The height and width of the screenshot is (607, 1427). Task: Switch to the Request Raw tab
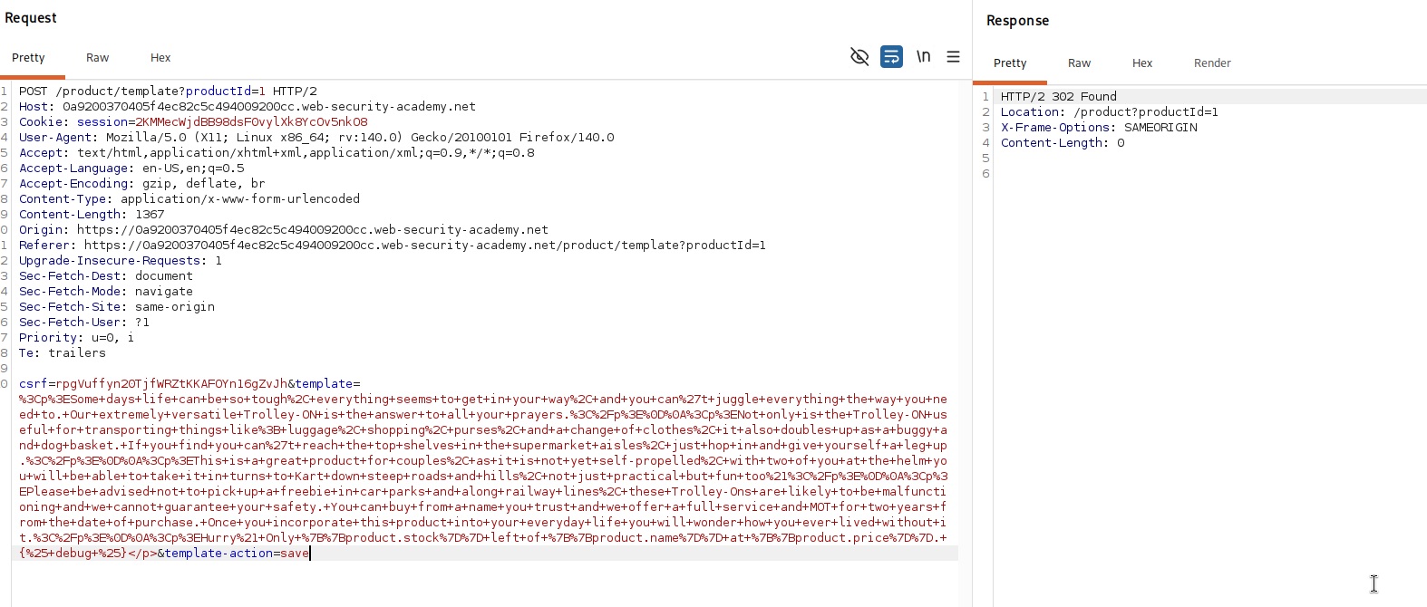tap(97, 58)
